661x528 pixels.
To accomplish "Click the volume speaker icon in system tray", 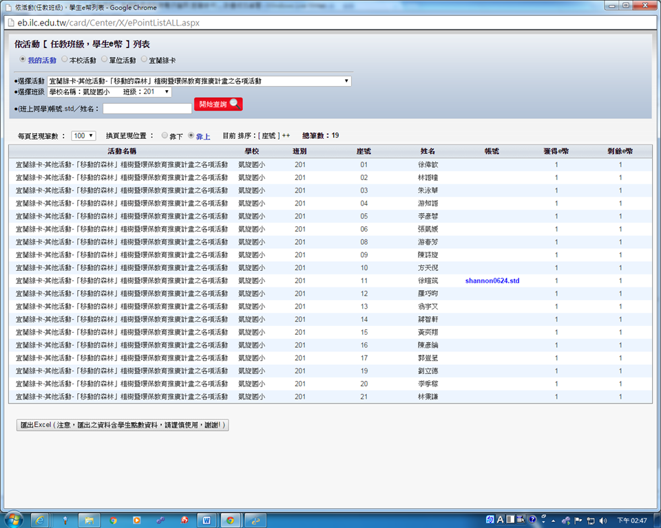I will (603, 520).
